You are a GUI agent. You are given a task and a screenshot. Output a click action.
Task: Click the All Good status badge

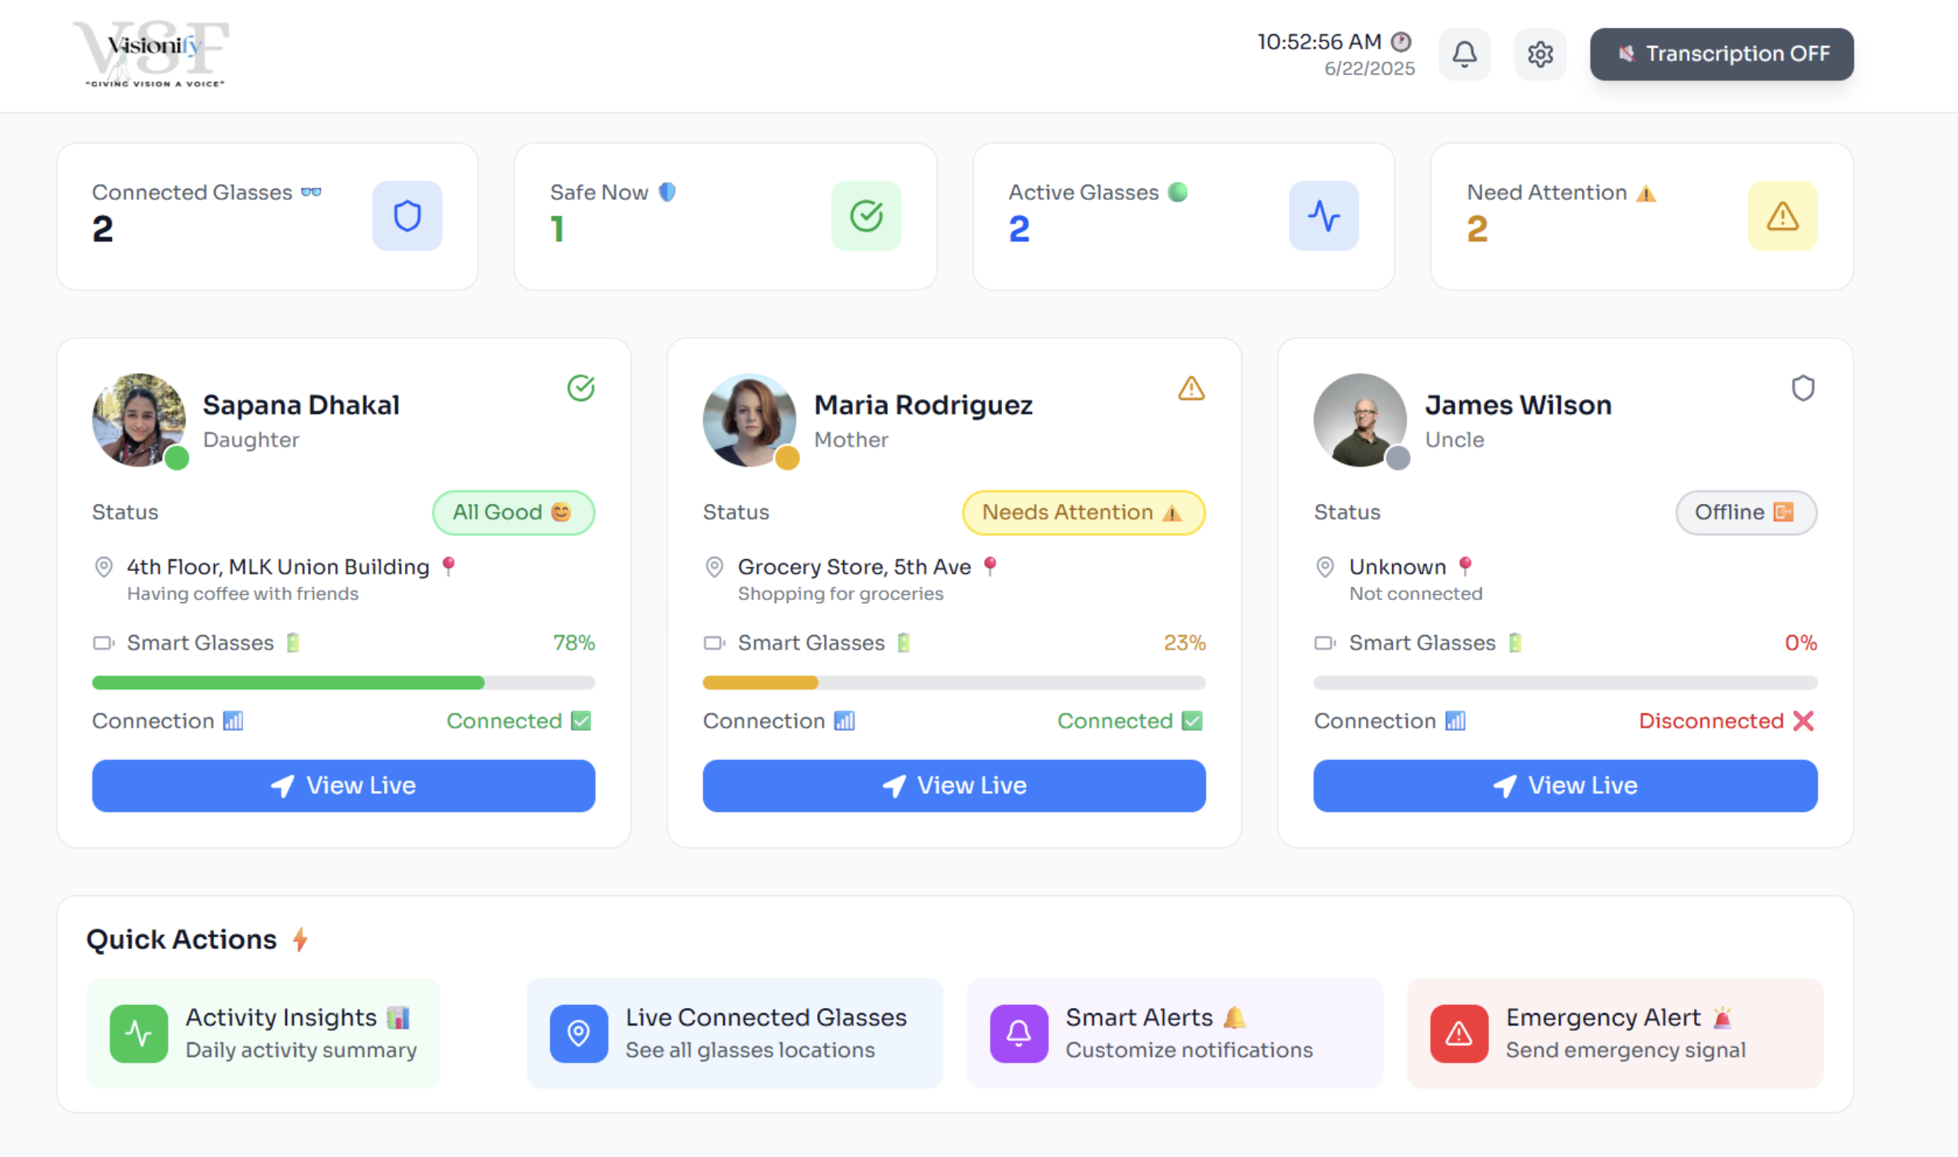point(513,512)
